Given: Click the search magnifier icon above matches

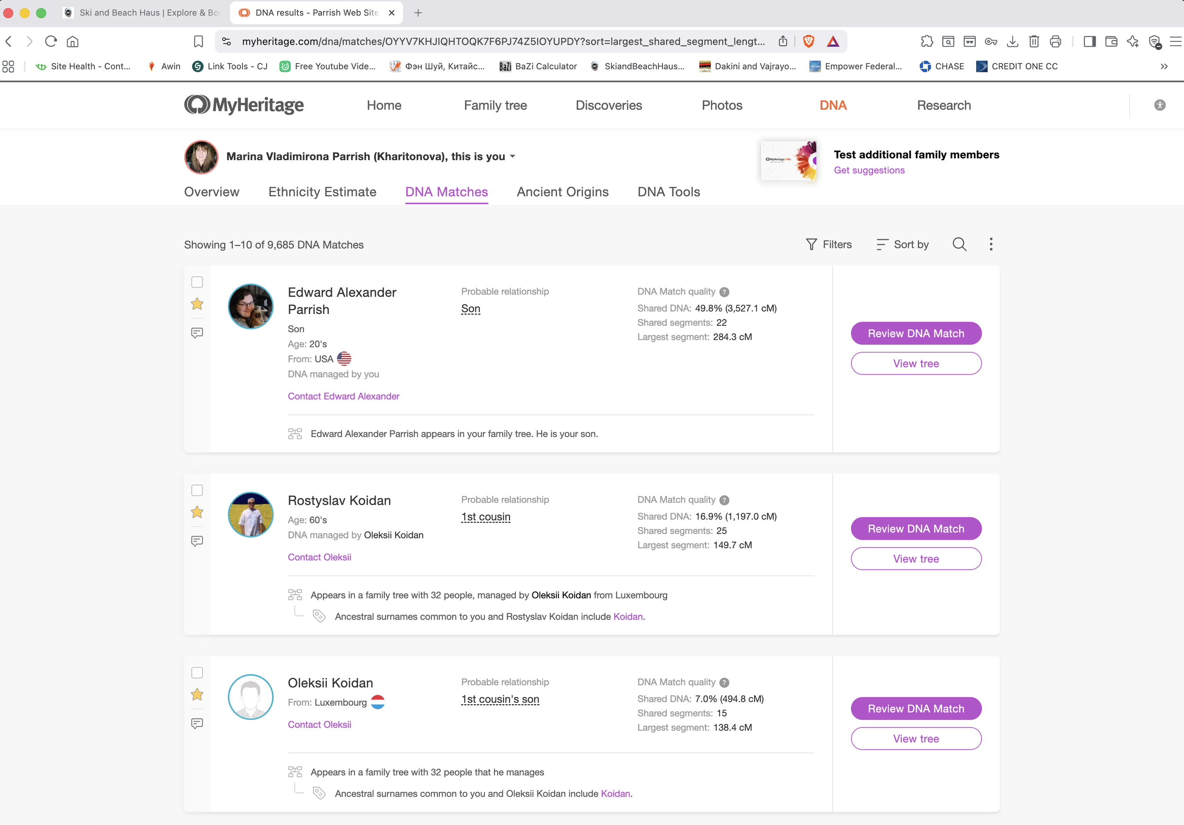Looking at the screenshot, I should 959,244.
